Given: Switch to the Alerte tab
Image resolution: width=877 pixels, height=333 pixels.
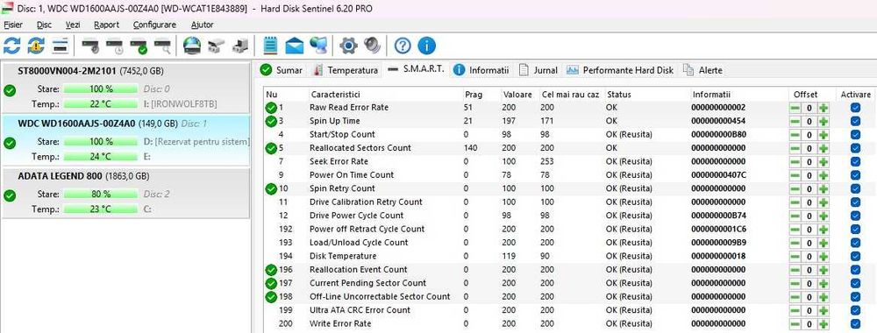Looking at the screenshot, I should [x=702, y=70].
